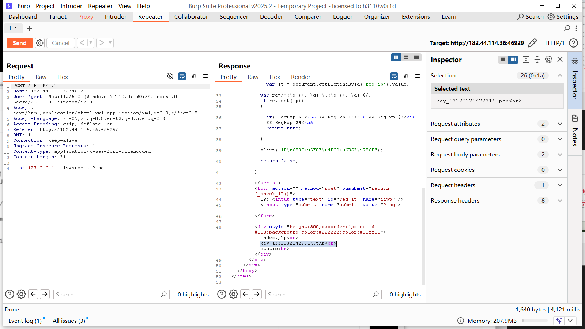Add a new Repeater tab
The image size is (585, 329).
(30, 28)
